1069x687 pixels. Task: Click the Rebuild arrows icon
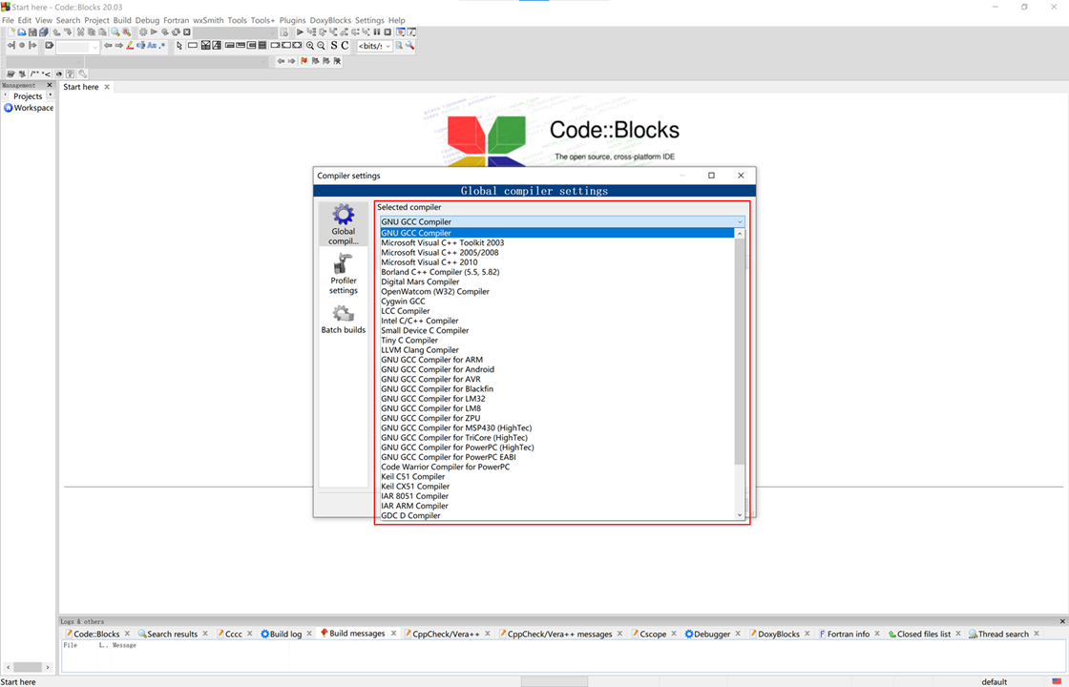click(176, 32)
